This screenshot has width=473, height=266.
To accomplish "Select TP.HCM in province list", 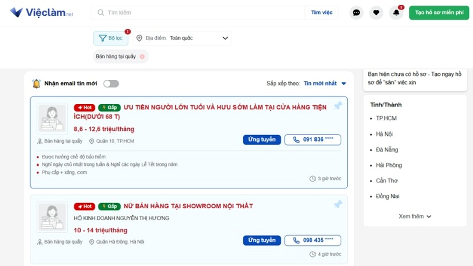I will pos(386,118).
